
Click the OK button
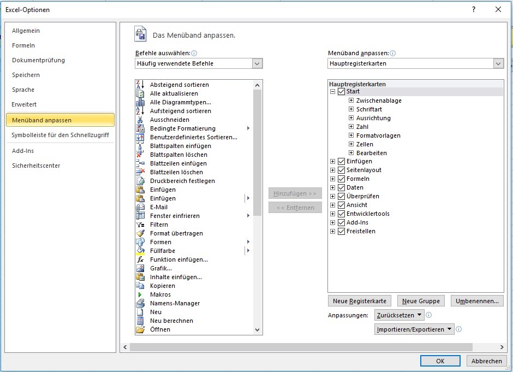(x=440, y=361)
